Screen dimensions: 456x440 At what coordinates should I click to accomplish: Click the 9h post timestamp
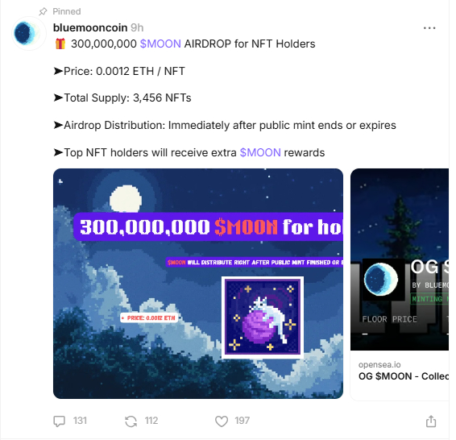click(137, 27)
